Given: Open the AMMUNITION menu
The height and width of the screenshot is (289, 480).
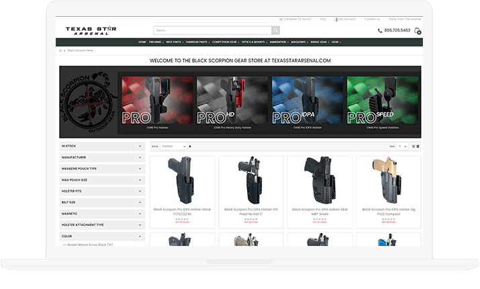Looking at the screenshot, I should (x=279, y=42).
